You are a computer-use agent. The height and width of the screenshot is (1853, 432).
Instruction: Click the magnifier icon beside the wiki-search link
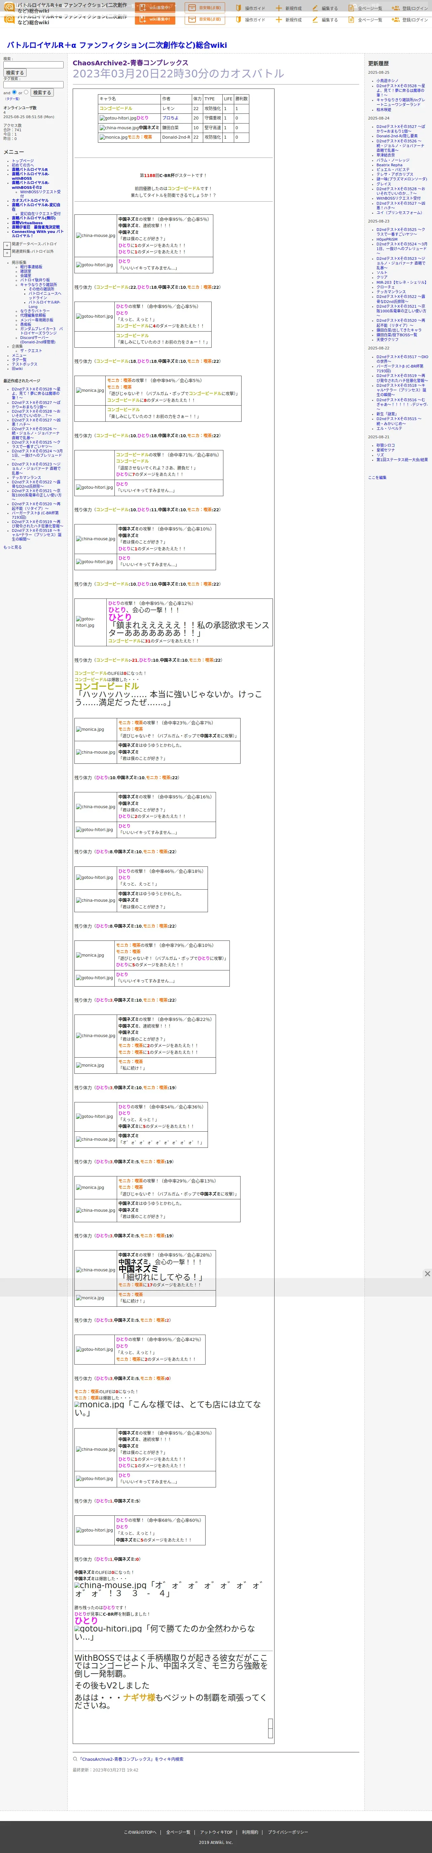(x=75, y=1759)
